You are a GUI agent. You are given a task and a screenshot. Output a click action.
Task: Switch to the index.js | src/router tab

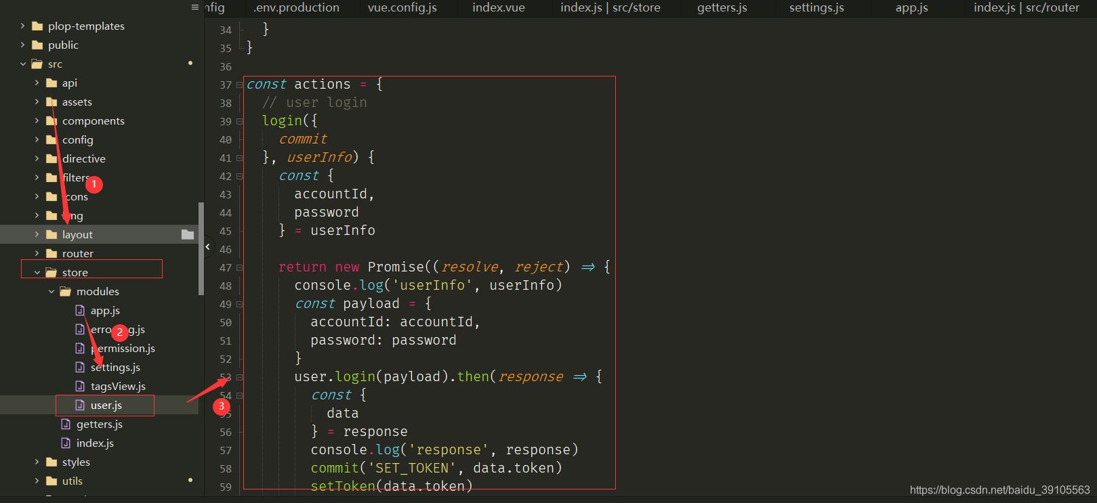coord(1027,8)
